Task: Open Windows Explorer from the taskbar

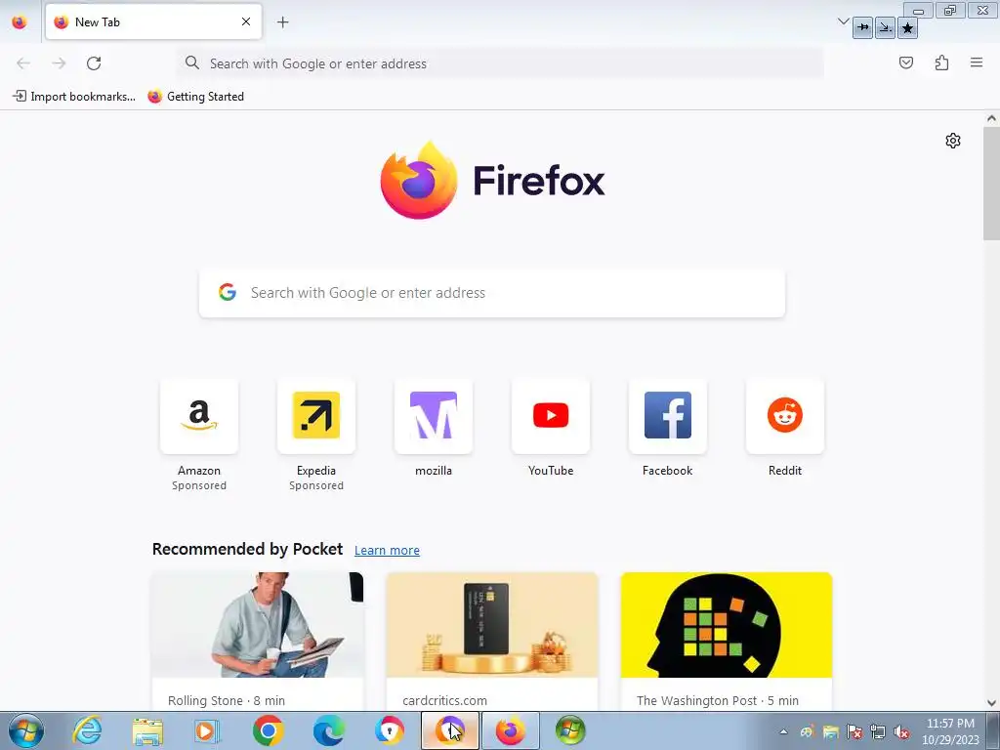Action: (148, 730)
